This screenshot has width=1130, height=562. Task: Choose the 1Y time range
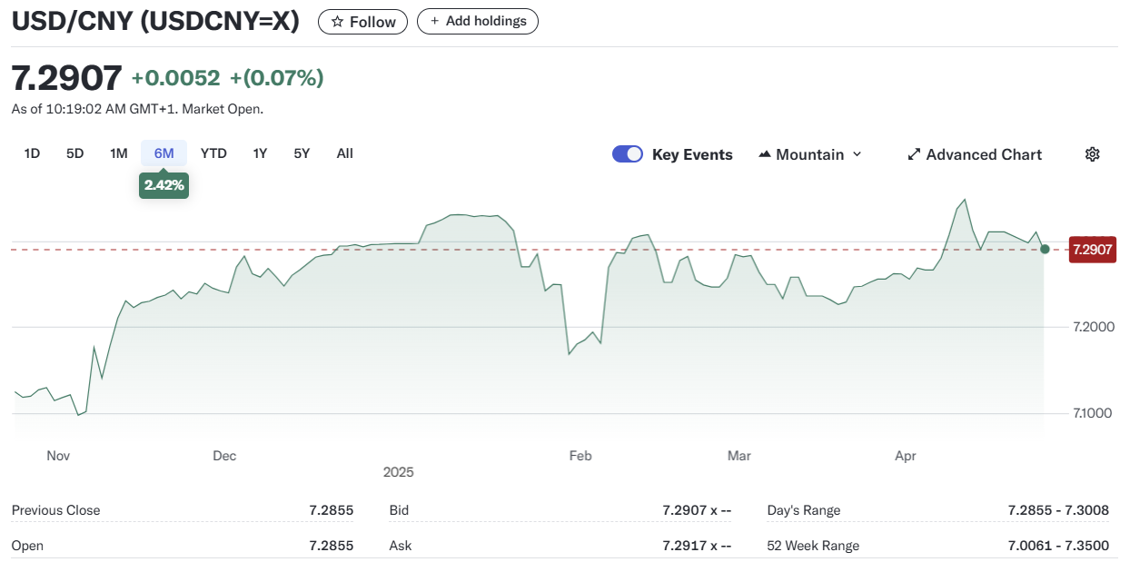click(x=260, y=153)
